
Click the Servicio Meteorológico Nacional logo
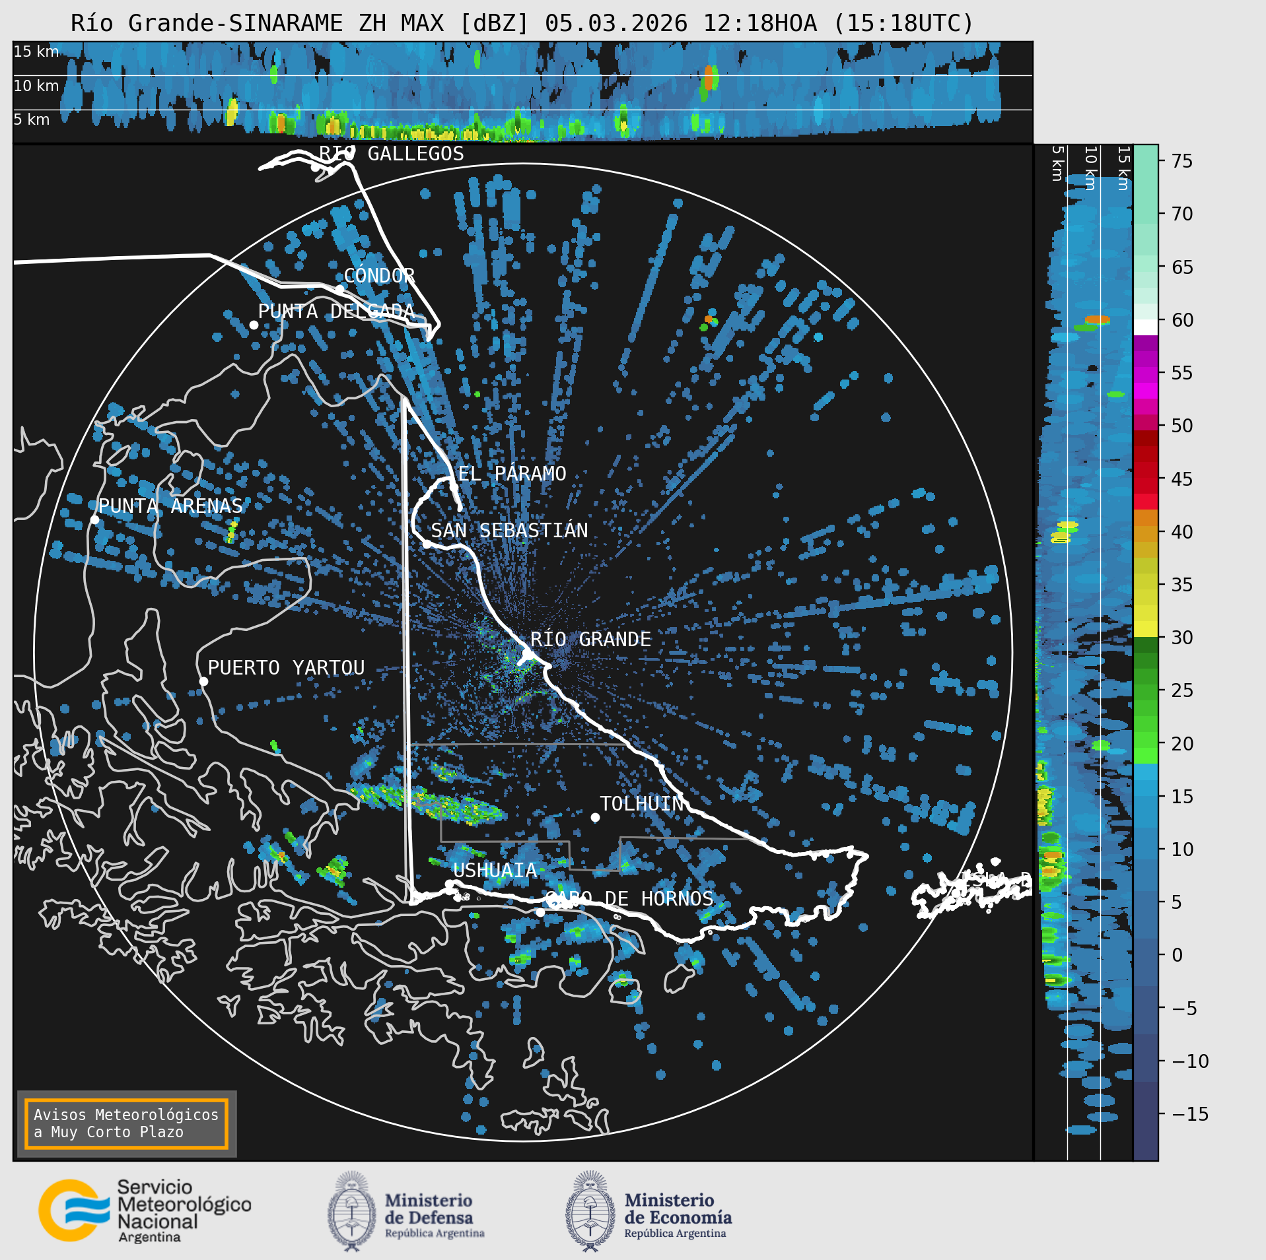click(145, 1210)
